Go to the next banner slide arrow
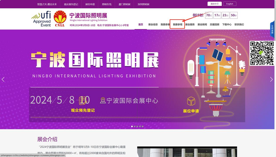Image resolution: width=276 pixels, height=157 pixels. (x=271, y=79)
